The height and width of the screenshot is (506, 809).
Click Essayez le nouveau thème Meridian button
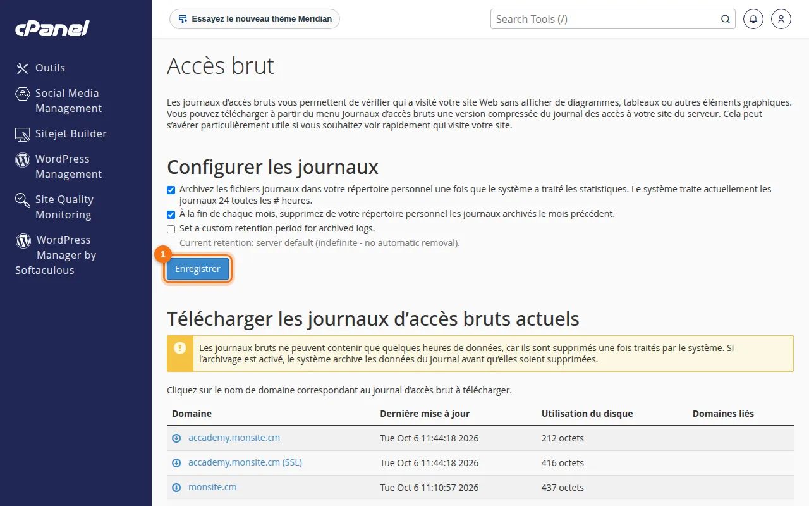click(255, 19)
